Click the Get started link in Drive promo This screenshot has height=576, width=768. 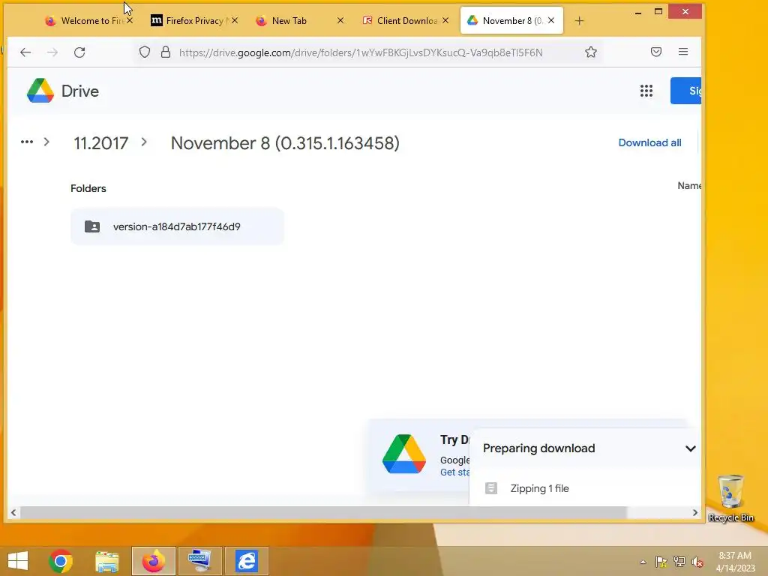pyautogui.click(x=454, y=472)
